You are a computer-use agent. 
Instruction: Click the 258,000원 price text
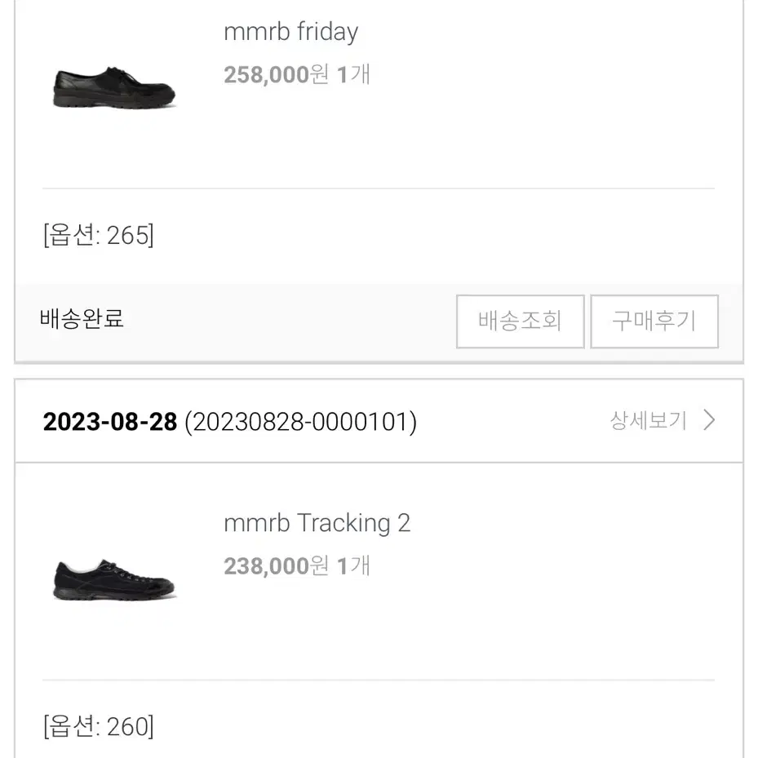click(x=276, y=74)
